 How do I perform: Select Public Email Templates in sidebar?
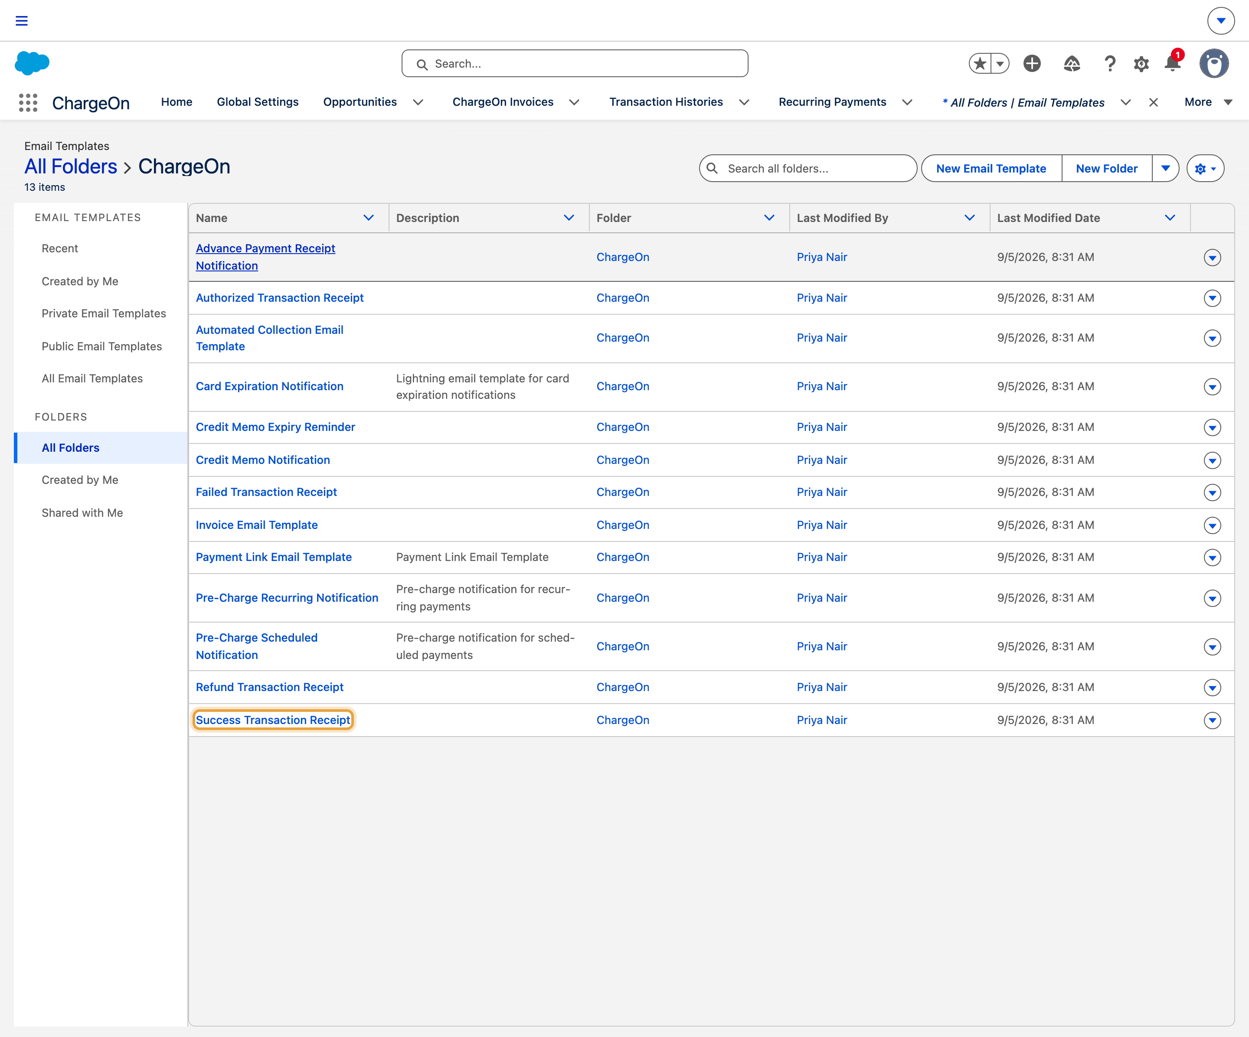pyautogui.click(x=102, y=346)
